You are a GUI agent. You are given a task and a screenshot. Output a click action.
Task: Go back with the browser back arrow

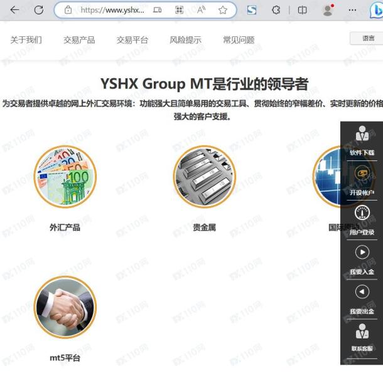pos(14,10)
